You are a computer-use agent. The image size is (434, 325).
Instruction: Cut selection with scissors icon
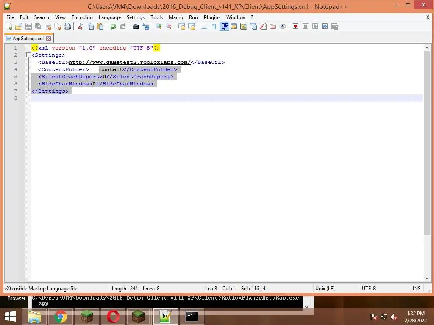coord(80,26)
